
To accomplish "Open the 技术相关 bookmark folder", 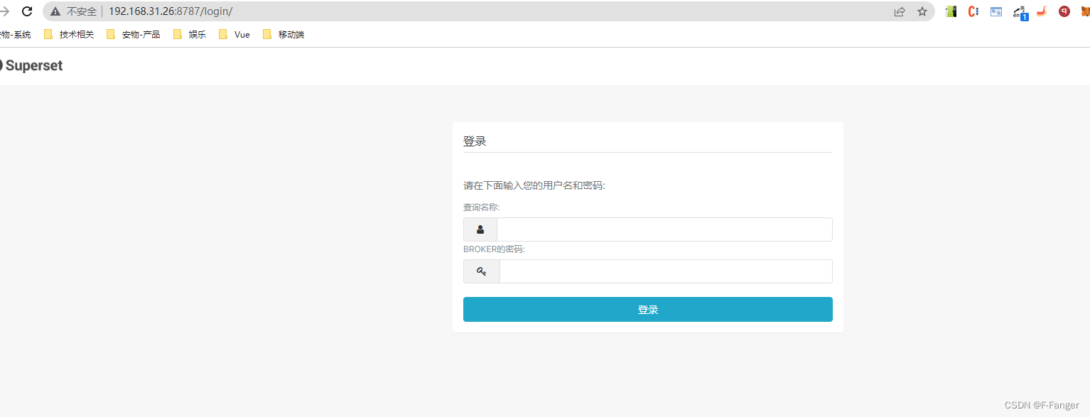I will [69, 34].
